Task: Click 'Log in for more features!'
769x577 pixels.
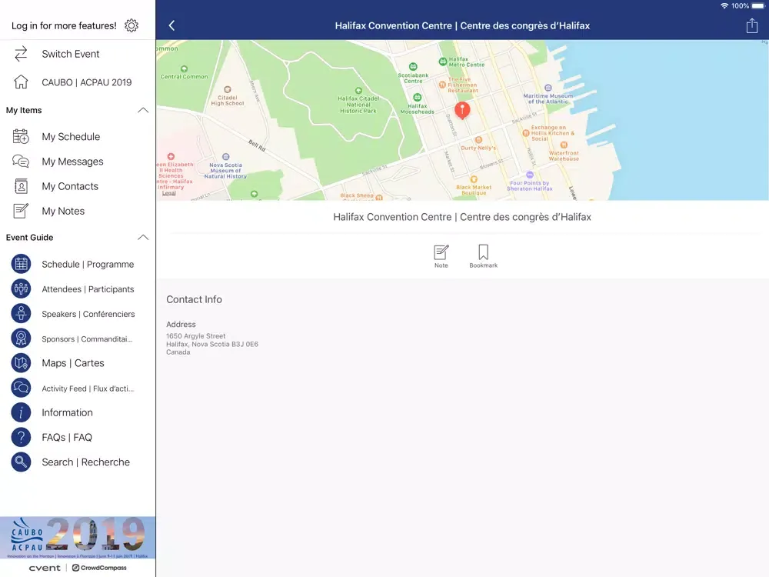Action: pos(65,25)
